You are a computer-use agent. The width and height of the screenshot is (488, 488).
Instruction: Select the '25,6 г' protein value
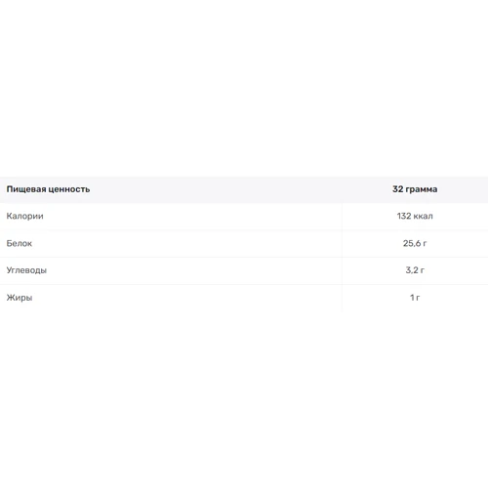[x=415, y=243]
